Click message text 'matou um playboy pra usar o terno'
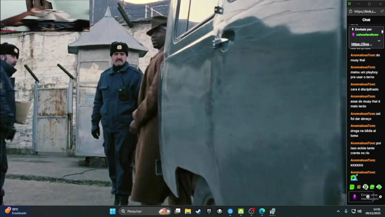 pos(364,74)
